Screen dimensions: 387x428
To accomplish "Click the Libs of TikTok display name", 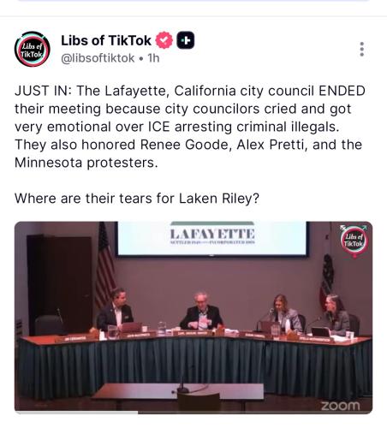I will tap(106, 40).
